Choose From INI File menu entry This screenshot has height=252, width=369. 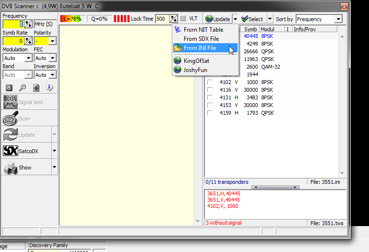point(205,48)
